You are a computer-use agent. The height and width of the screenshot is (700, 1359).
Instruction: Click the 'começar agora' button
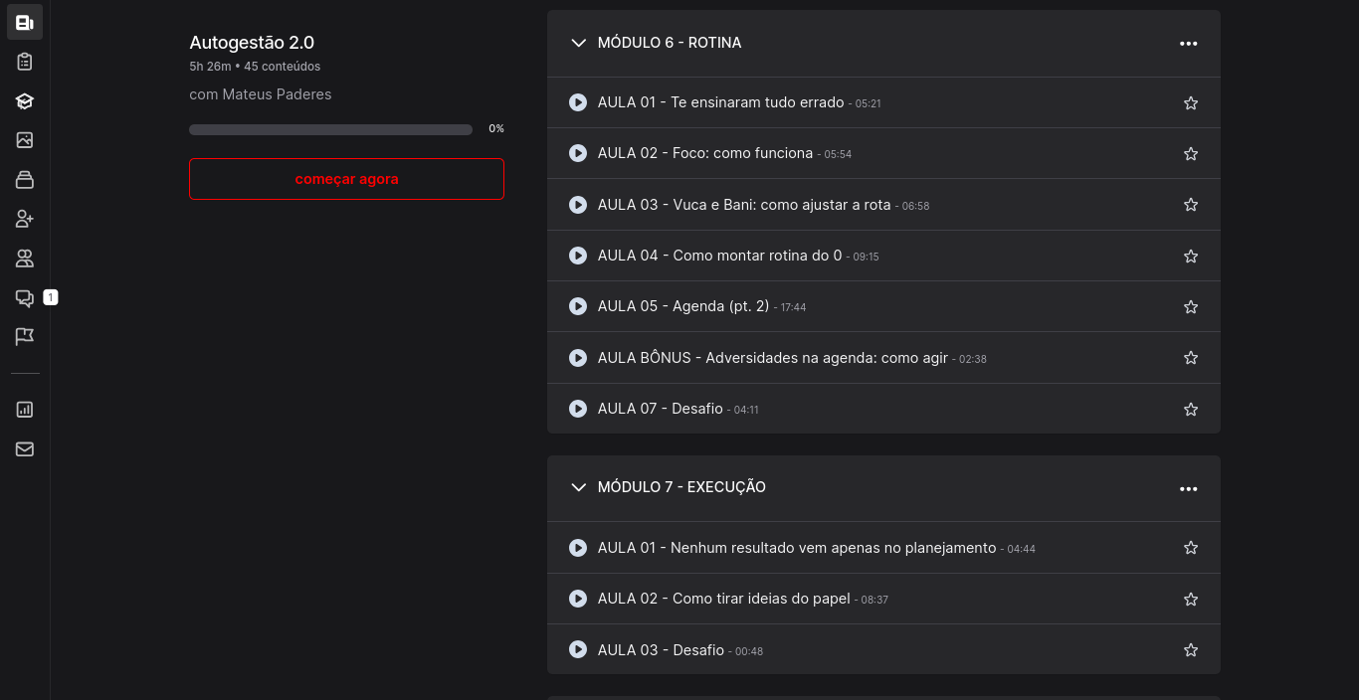click(346, 179)
